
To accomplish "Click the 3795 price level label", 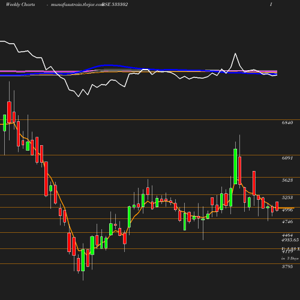I will 287,266.
